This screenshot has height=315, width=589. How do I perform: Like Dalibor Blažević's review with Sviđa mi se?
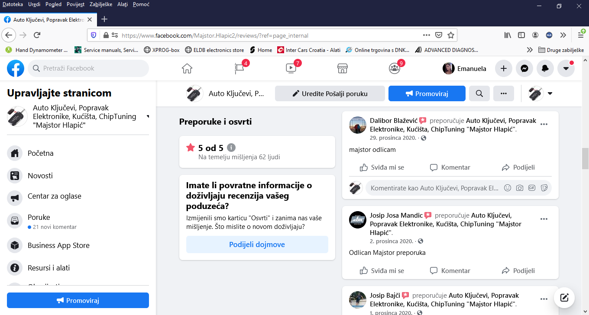click(382, 167)
